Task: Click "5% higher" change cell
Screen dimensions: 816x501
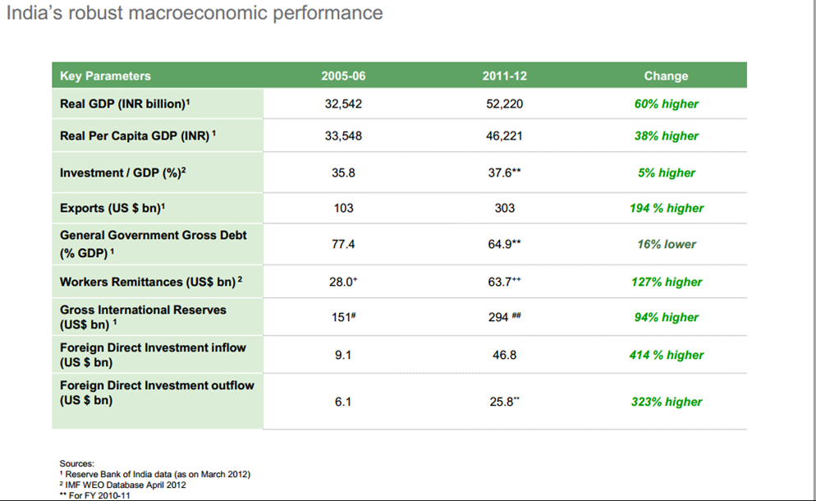Action: pyautogui.click(x=666, y=173)
